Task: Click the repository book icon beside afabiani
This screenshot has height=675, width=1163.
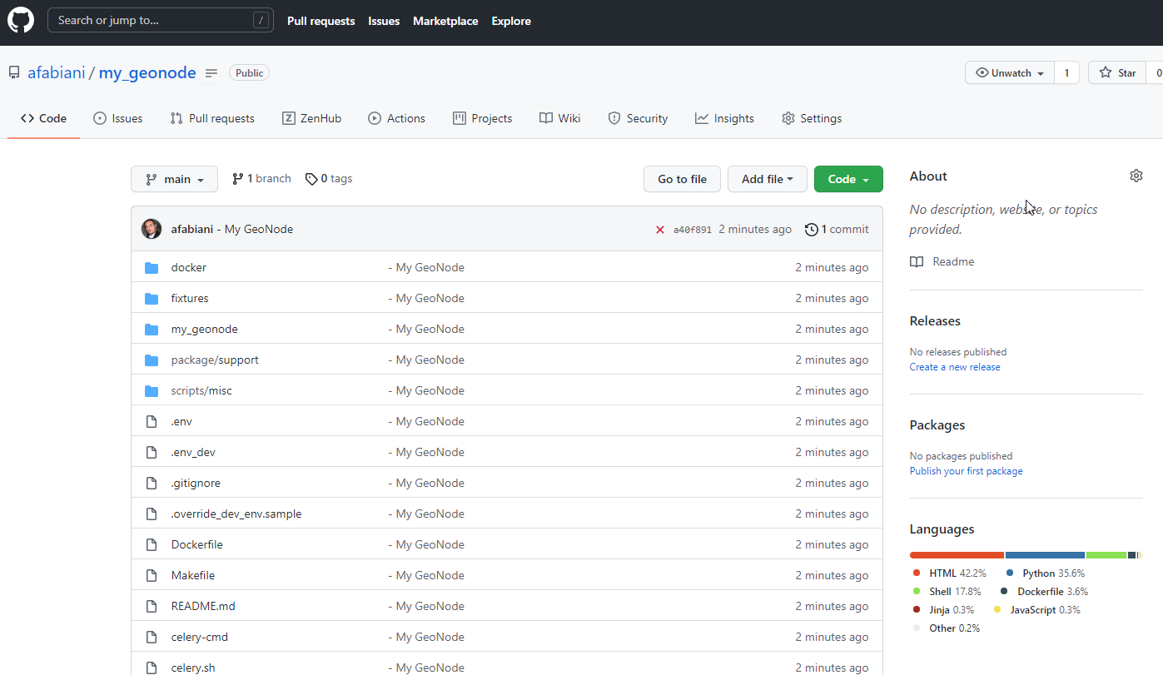Action: 14,72
